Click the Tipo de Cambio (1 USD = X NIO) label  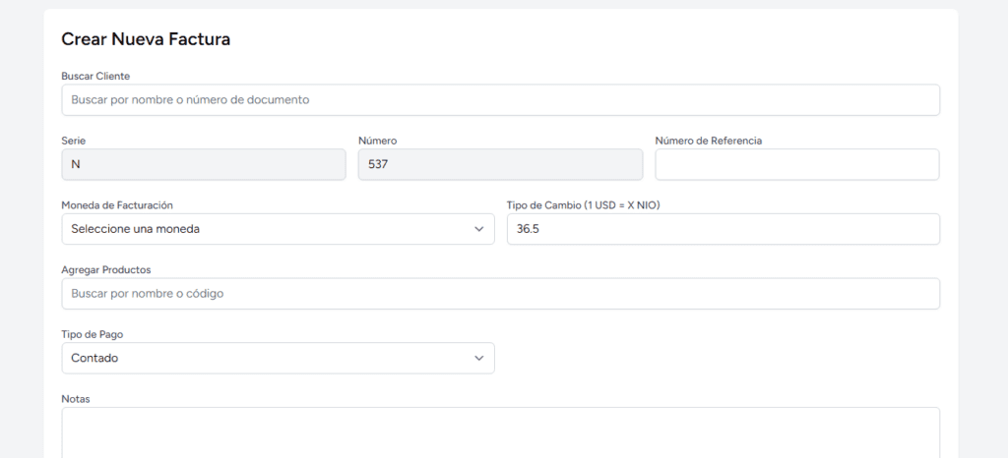pos(583,205)
